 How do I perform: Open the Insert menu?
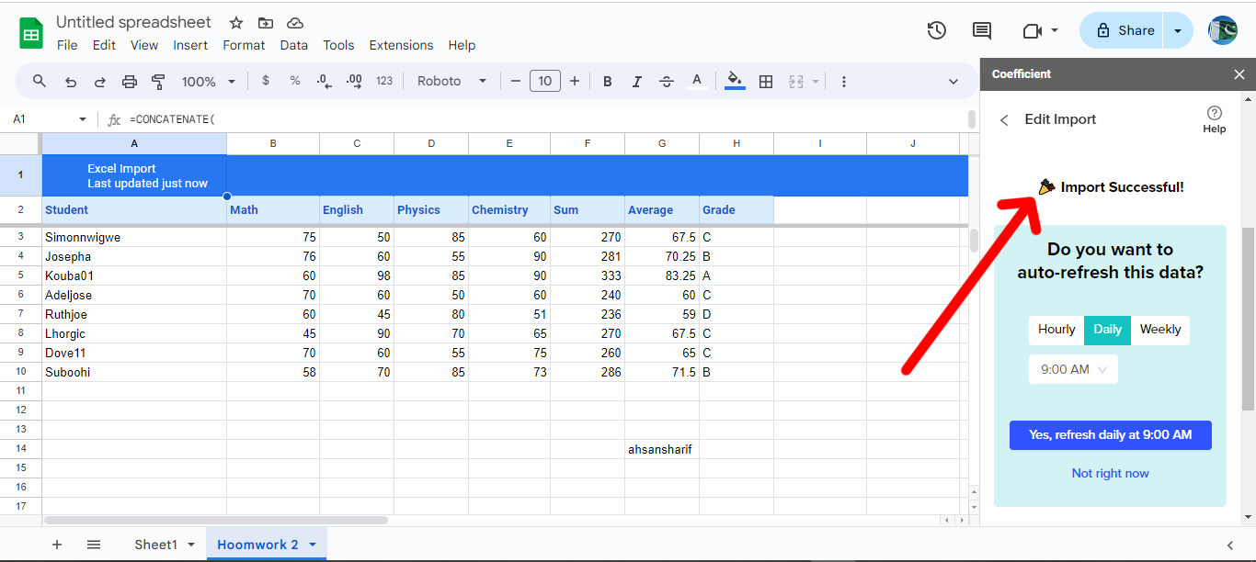point(190,45)
